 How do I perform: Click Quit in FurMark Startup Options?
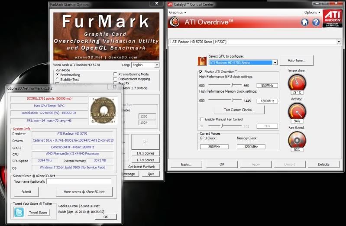click(x=151, y=174)
